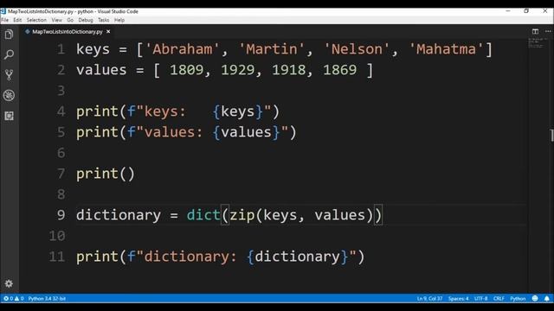Show errors and warnings from the status bar
This screenshot has height=311, width=554.
point(14,298)
